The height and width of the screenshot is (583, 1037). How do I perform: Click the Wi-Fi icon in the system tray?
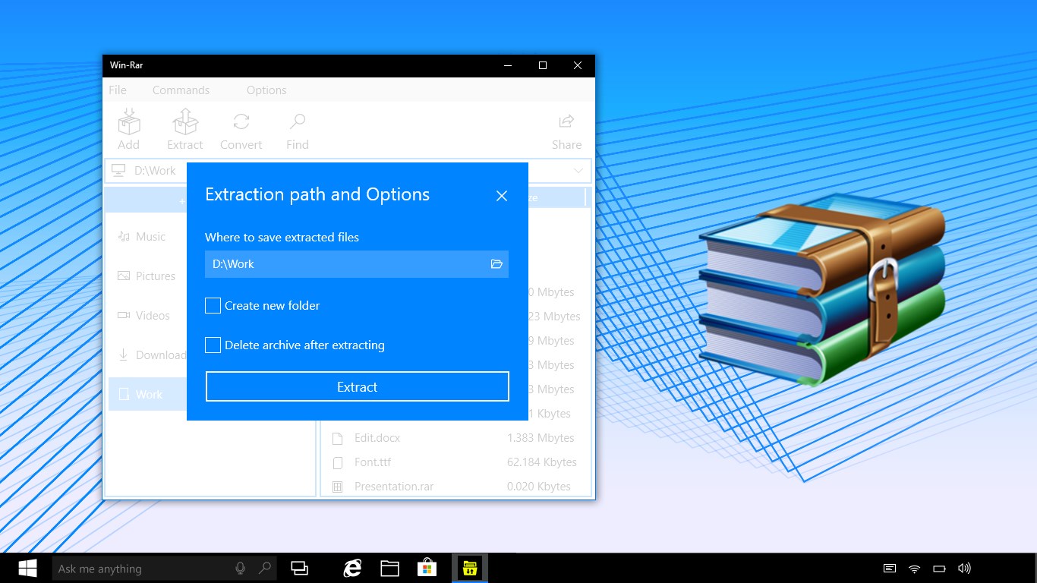[x=915, y=569]
